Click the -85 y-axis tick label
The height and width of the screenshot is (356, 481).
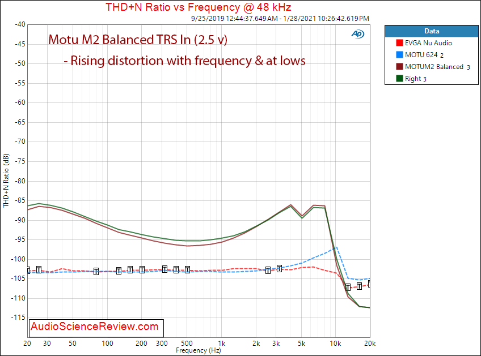[x=20, y=200]
